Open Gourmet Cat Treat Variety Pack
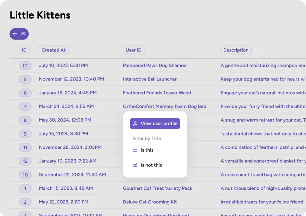Image resolution: width=306 pixels, height=216 pixels. 157,188
